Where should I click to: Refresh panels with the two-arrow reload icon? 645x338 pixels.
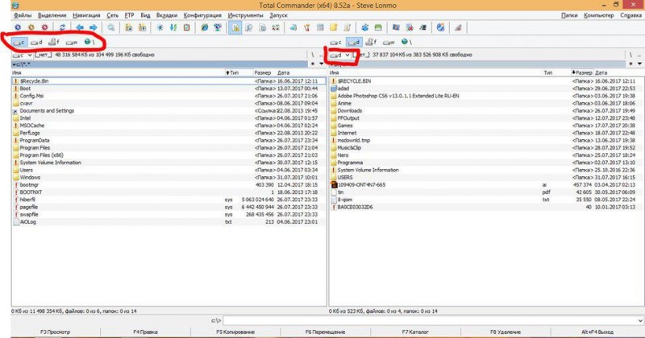click(x=62, y=27)
